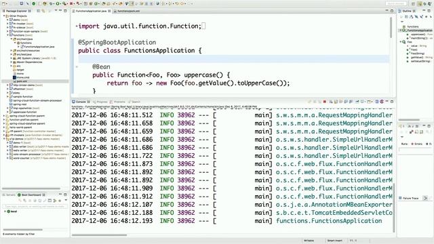Click functions.FunctionsApplication console log entry

[x=329, y=221]
